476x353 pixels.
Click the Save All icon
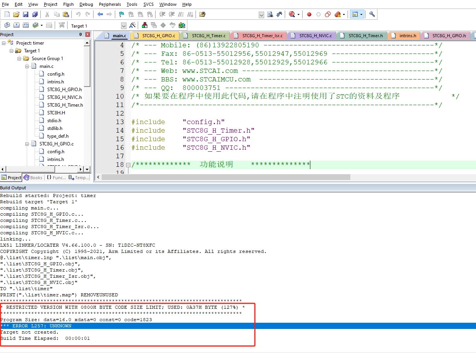35,14
